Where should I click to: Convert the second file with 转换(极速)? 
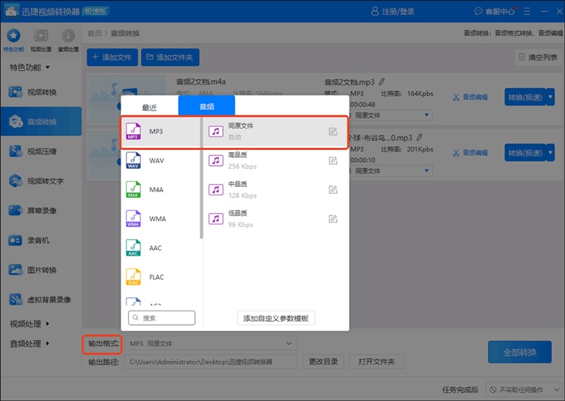click(525, 152)
